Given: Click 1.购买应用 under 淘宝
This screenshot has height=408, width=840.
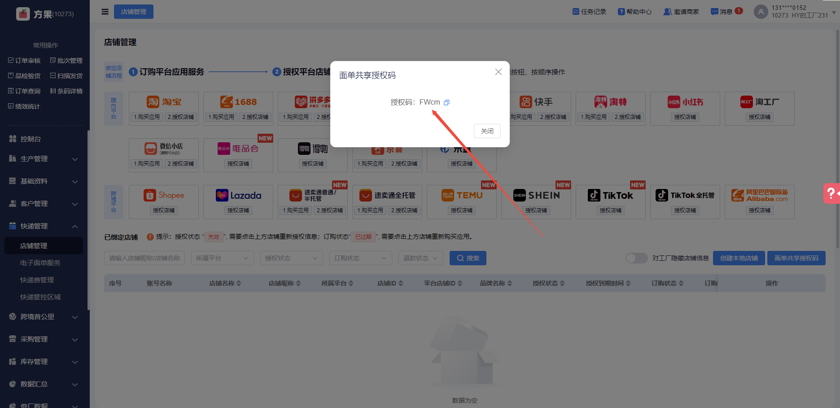Looking at the screenshot, I should coord(147,117).
